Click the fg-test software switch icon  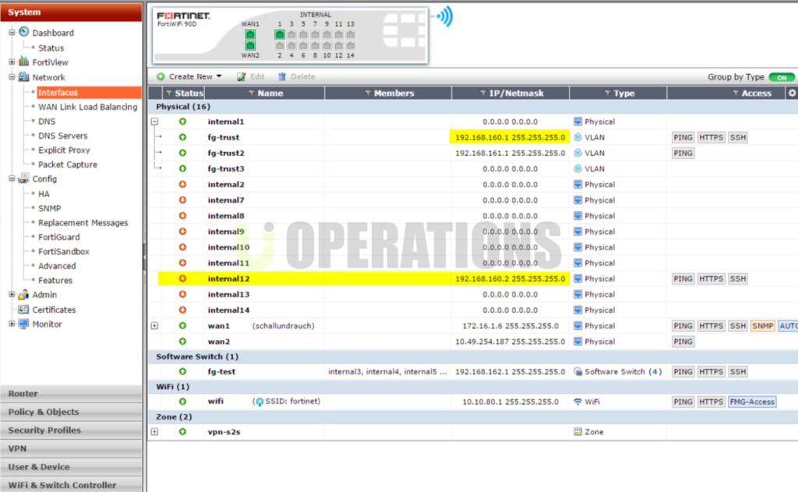click(577, 372)
